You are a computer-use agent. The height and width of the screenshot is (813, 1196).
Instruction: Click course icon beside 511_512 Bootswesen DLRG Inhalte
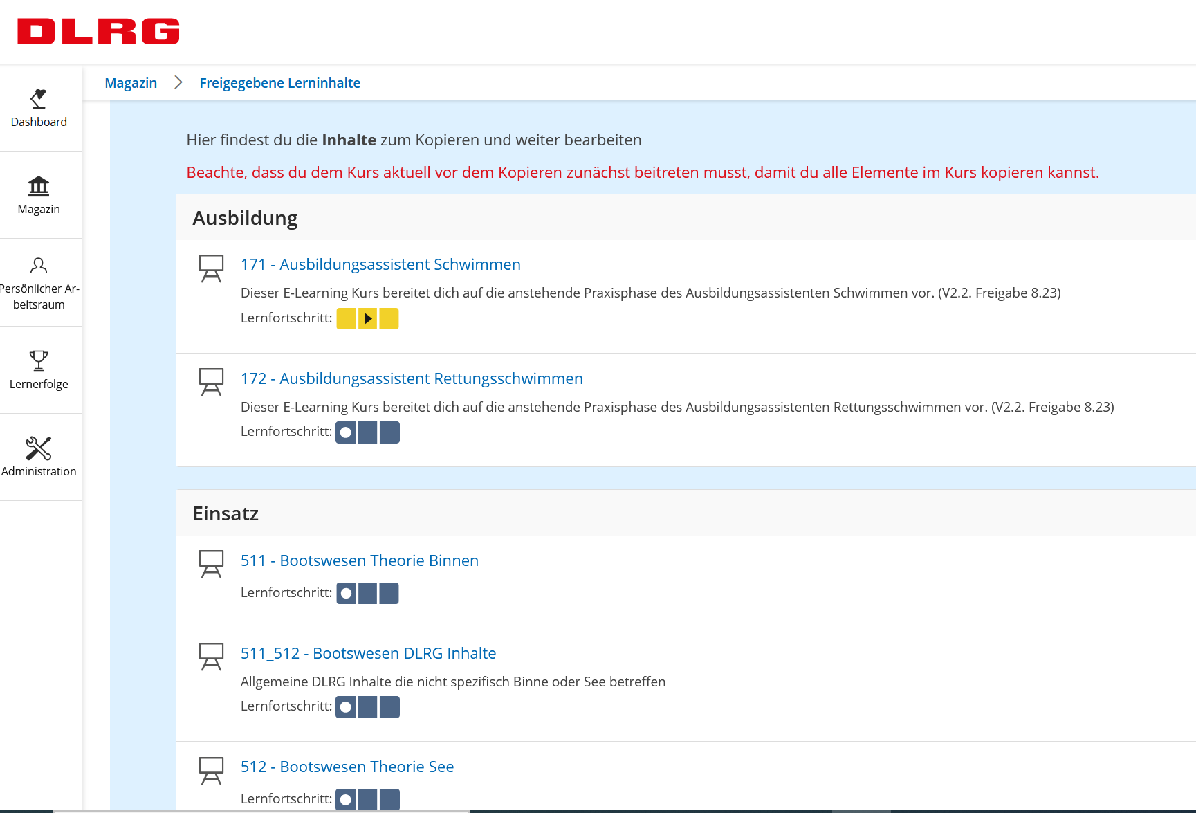coord(211,657)
